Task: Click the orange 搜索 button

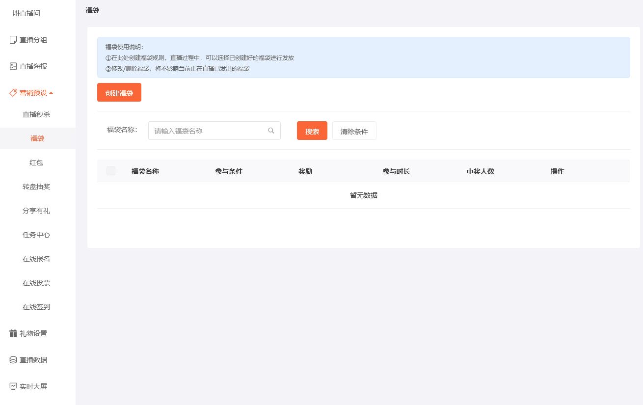Action: (x=312, y=131)
